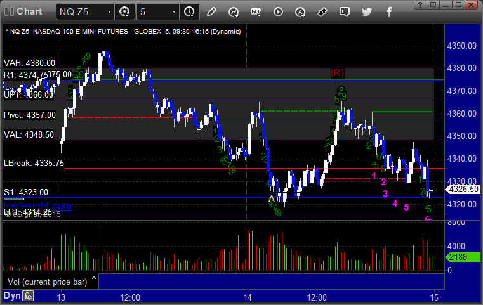Screen dimensions: 483x305
Task: Click the 4000 volume axis label
Action: click(x=456, y=246)
